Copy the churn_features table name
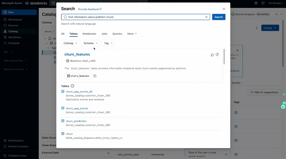This screenshot has width=286, height=159. 95,76
